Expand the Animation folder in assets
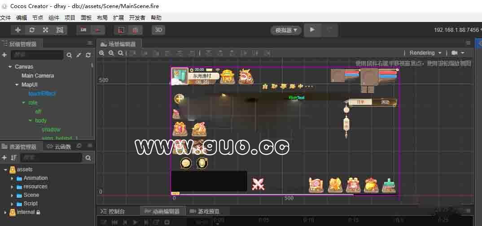 click(x=12, y=178)
